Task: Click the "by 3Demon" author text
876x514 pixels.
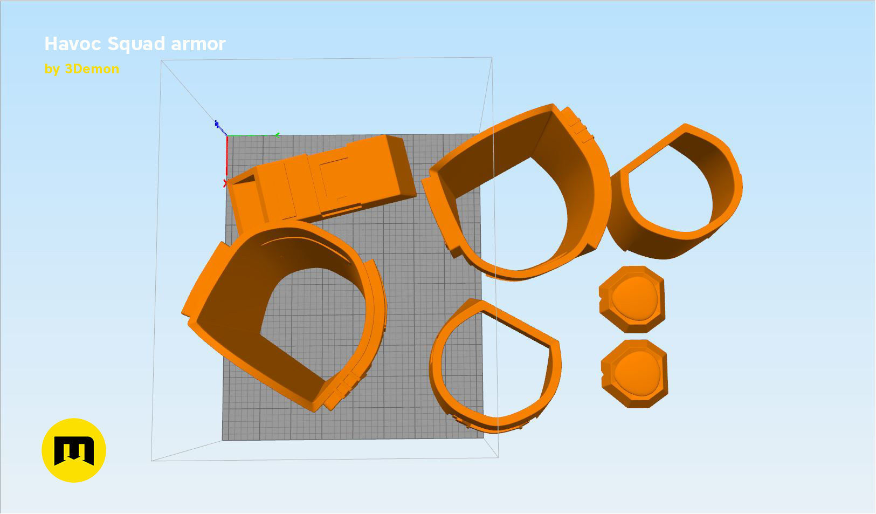Action: (x=82, y=69)
